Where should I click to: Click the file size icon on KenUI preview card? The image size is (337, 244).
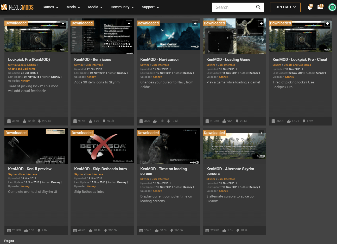[x=9, y=230]
